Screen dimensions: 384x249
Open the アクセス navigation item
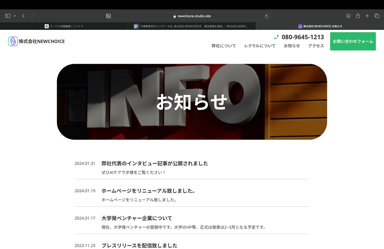(316, 46)
